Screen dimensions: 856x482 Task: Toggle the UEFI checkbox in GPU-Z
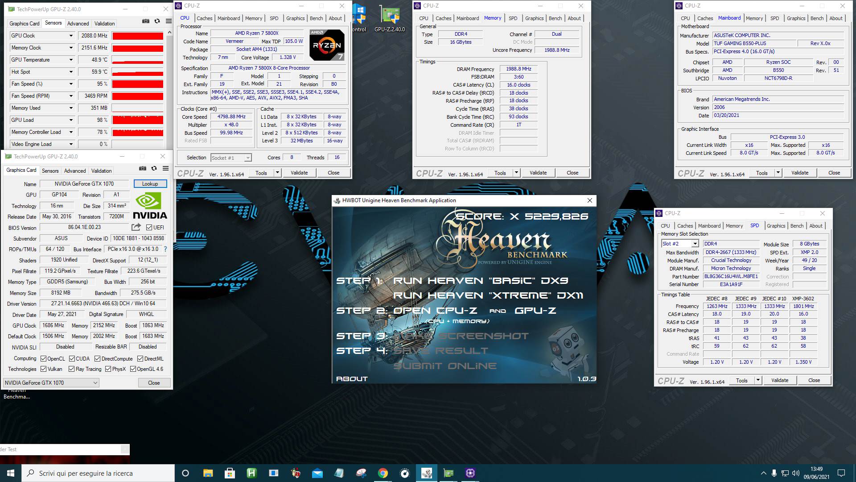149,227
